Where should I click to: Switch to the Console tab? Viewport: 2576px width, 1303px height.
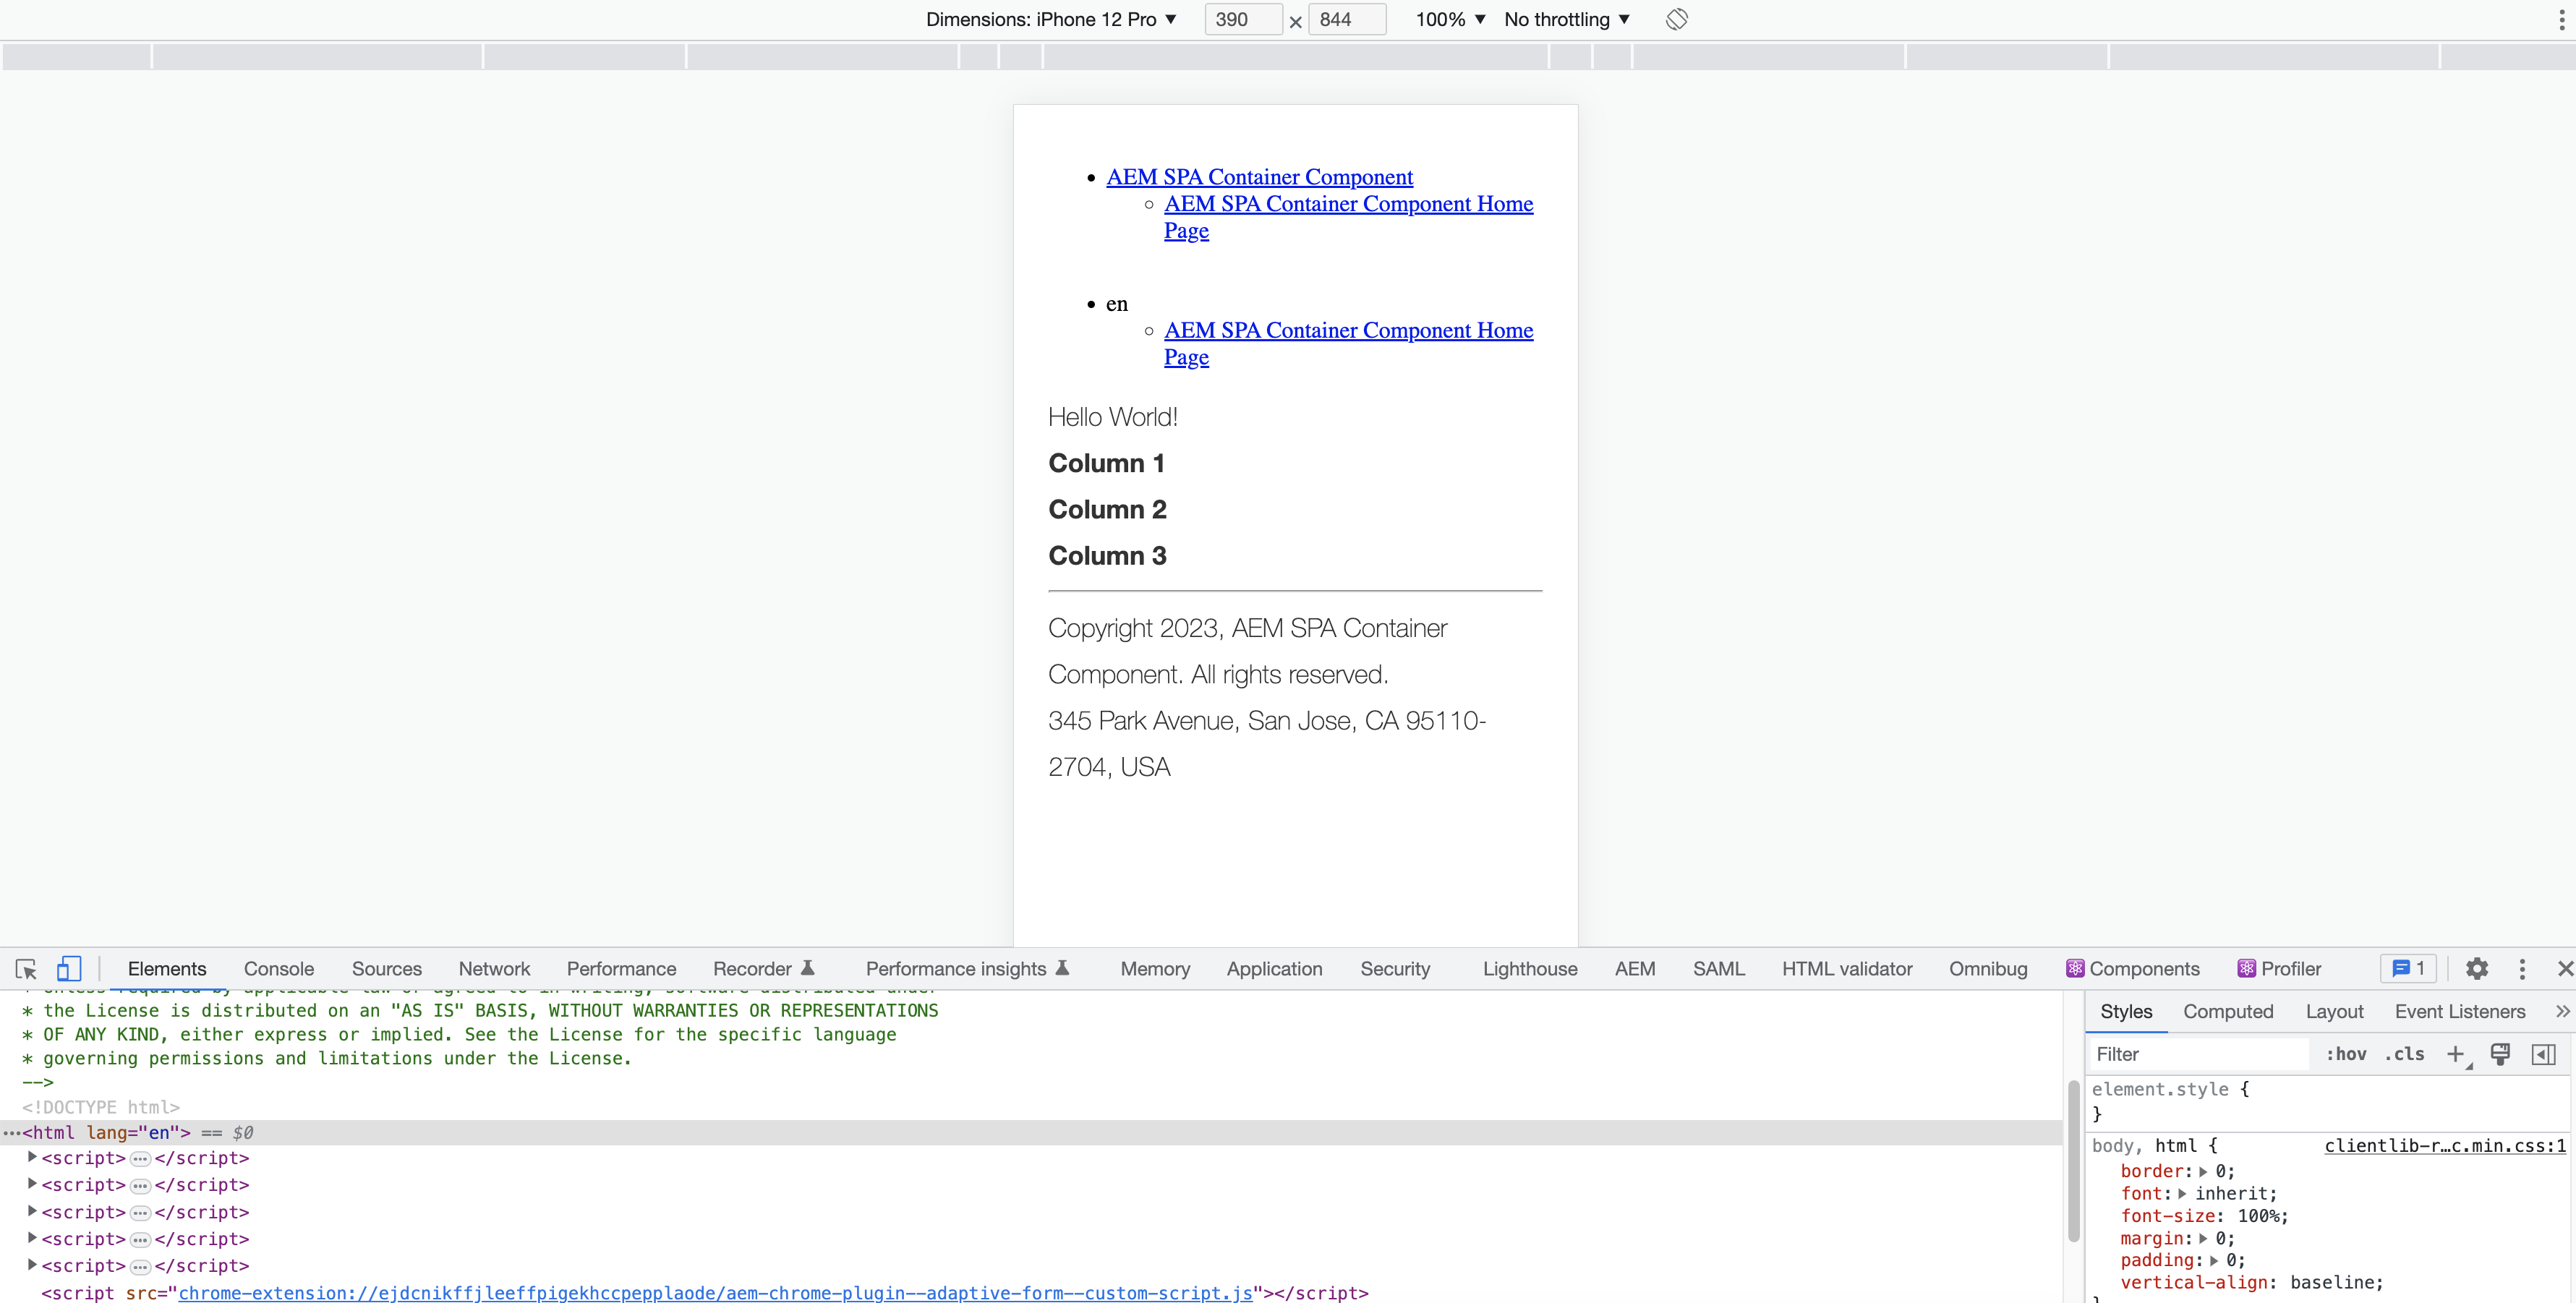pyautogui.click(x=279, y=967)
